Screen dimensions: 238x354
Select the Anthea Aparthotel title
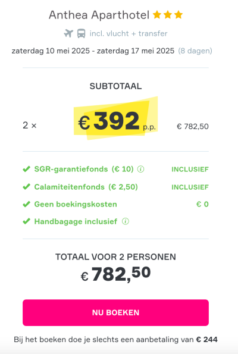click(99, 15)
